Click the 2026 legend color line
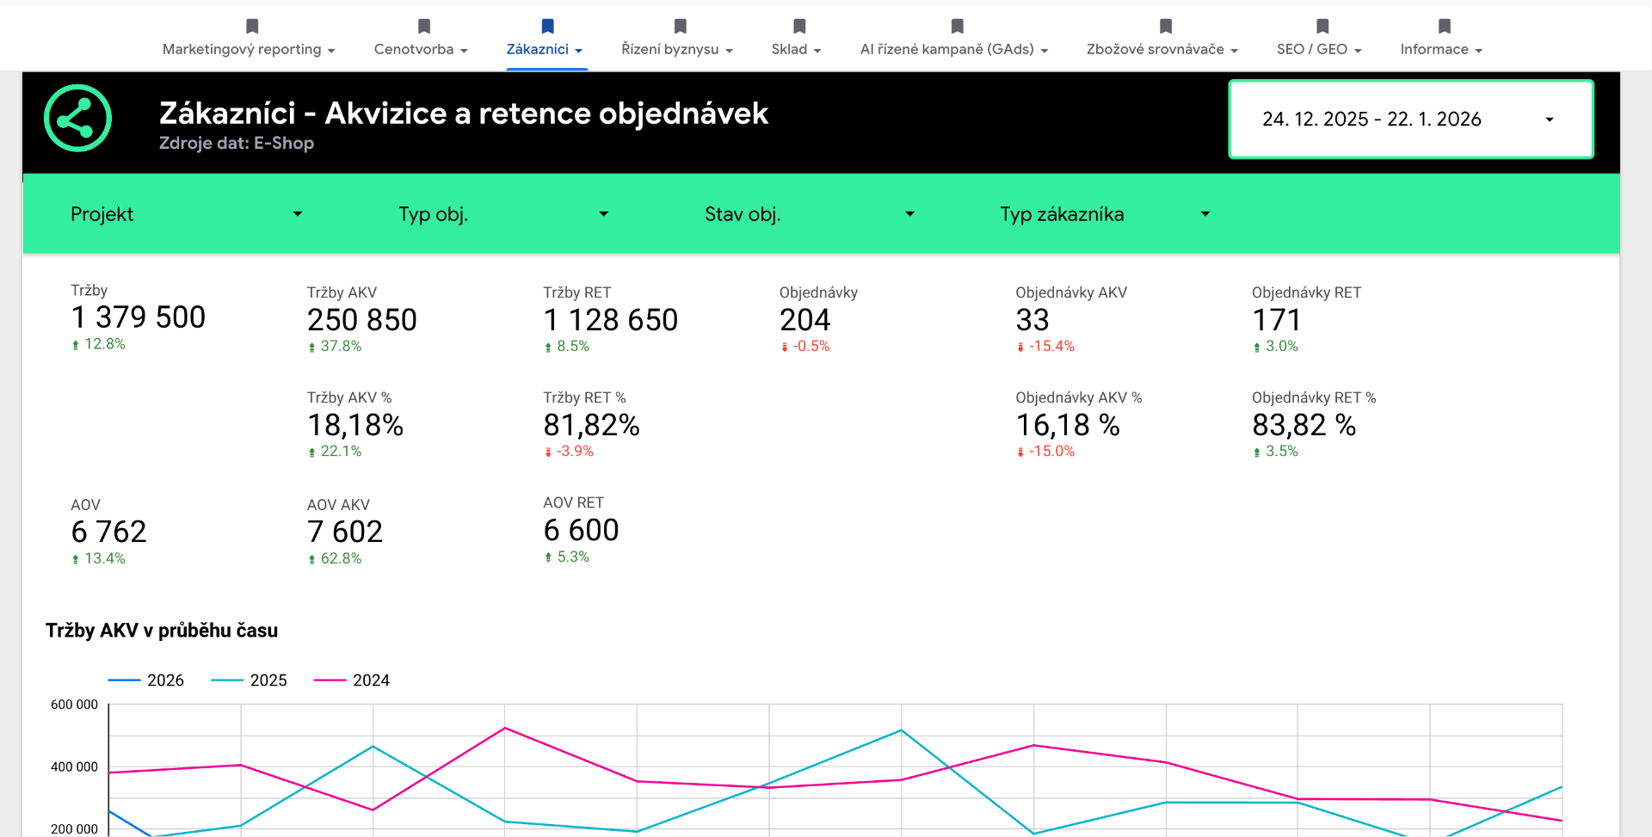 [124, 680]
